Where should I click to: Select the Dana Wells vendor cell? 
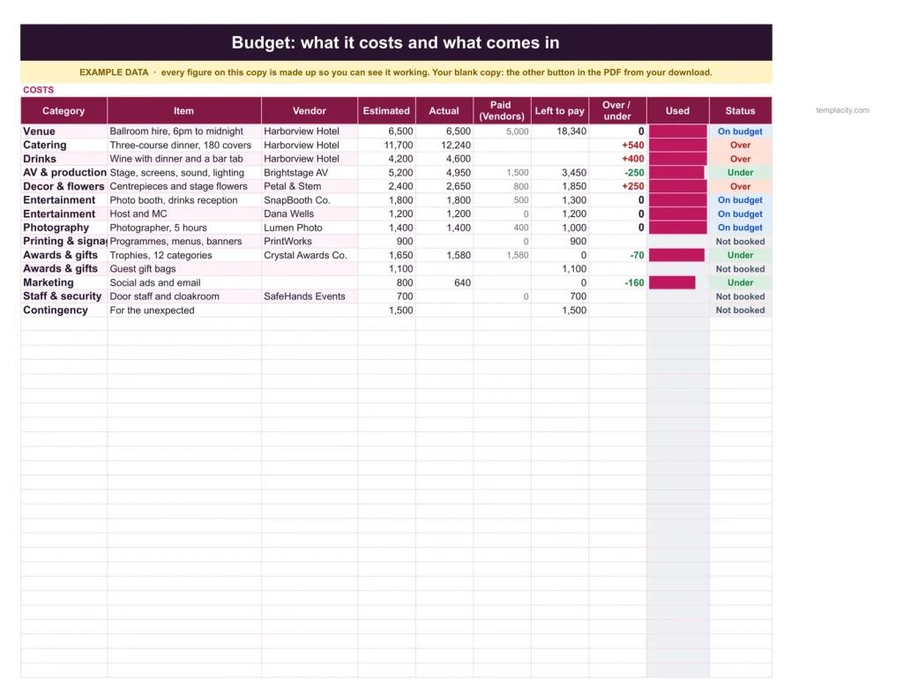click(x=310, y=213)
